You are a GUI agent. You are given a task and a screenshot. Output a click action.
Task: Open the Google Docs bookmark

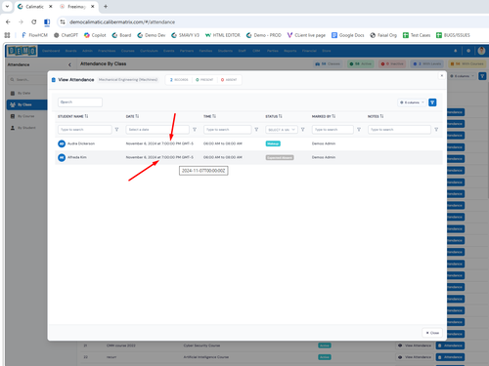coord(348,35)
